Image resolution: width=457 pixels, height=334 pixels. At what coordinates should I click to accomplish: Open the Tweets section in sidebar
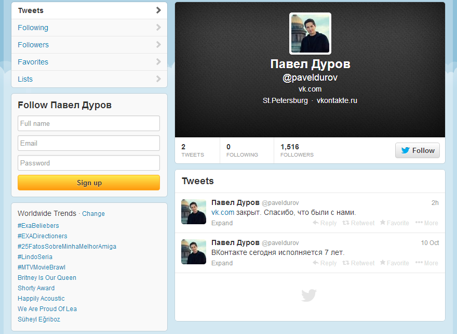[x=89, y=10]
